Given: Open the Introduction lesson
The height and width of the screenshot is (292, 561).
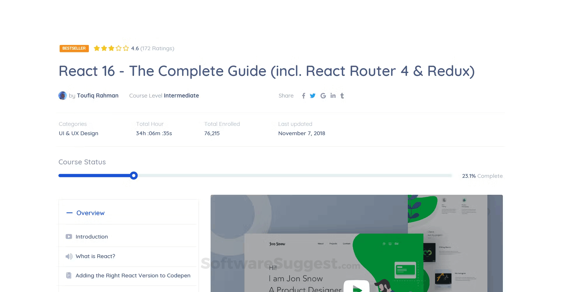Looking at the screenshot, I should (92, 237).
